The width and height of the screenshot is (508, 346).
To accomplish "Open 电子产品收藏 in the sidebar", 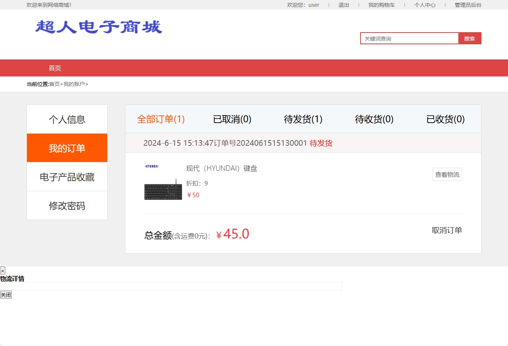I will coord(67,176).
